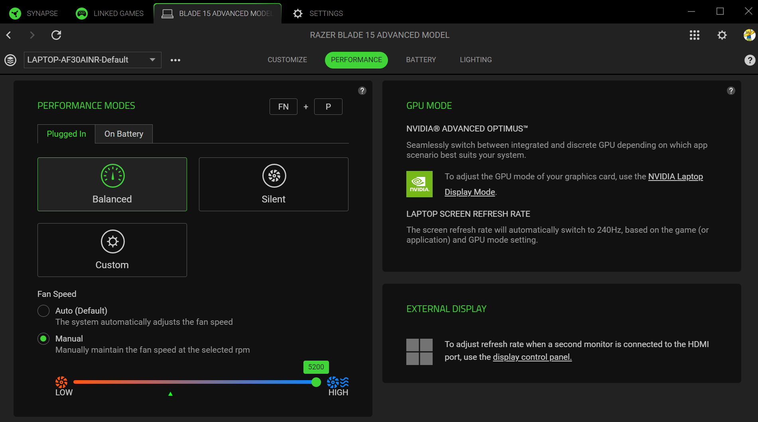Click the P shortcut key box
Screen dimensions: 758x422
coord(328,106)
